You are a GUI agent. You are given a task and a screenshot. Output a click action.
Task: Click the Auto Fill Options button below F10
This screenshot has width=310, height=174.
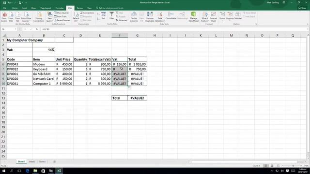(129, 87)
